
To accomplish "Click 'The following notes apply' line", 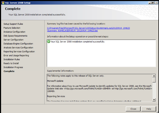I will coord(76,76).
